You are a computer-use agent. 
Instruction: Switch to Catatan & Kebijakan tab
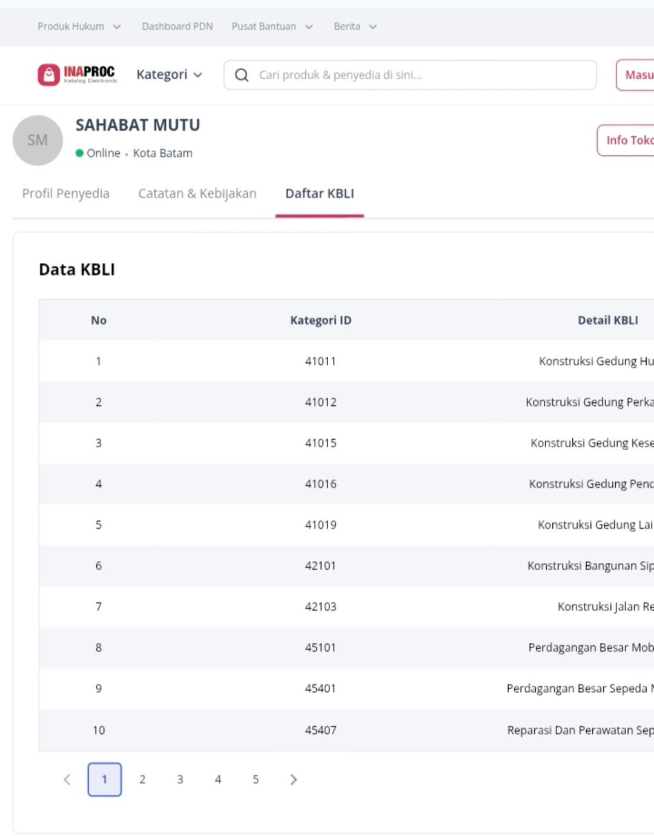point(197,193)
